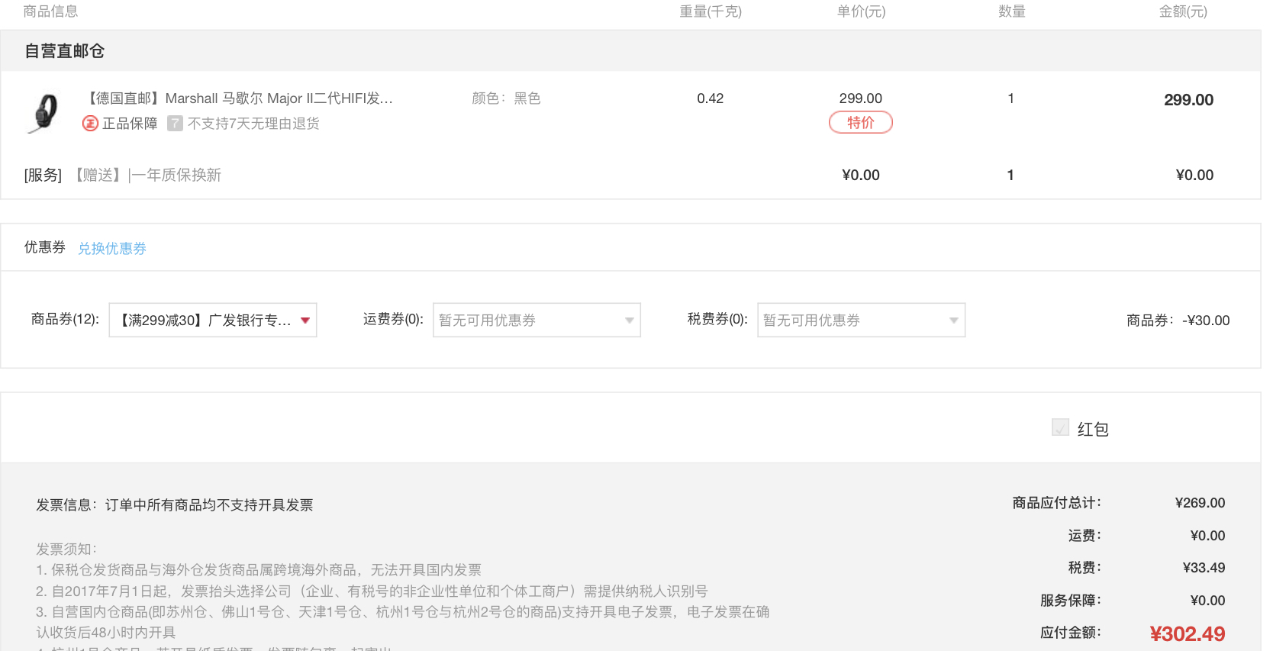Click the payable amount ¥302.49

pyautogui.click(x=1188, y=633)
